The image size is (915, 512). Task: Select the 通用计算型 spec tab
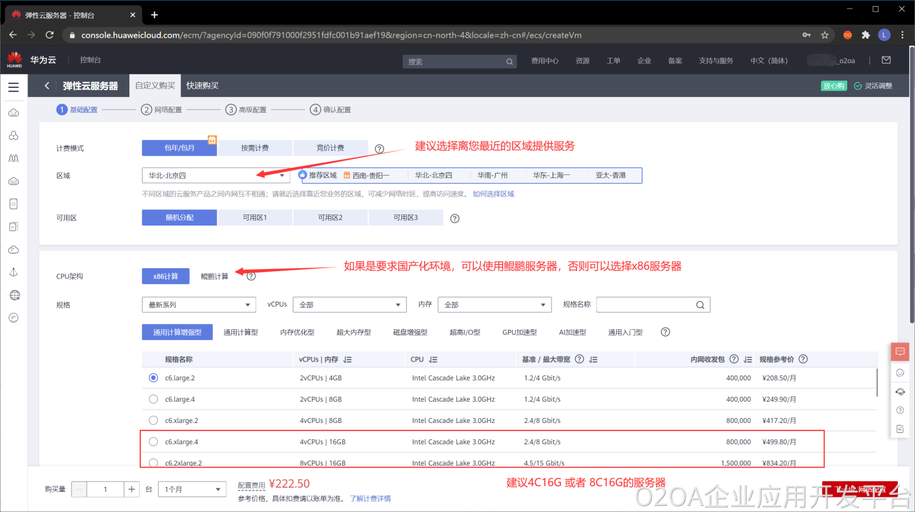240,332
